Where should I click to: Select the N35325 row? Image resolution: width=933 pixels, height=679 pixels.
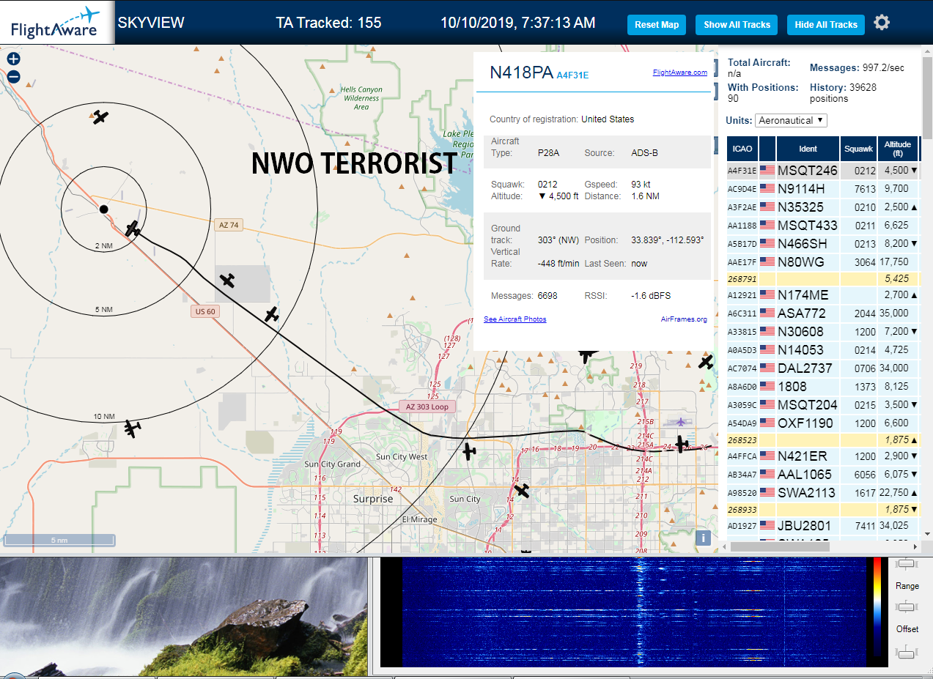point(822,207)
